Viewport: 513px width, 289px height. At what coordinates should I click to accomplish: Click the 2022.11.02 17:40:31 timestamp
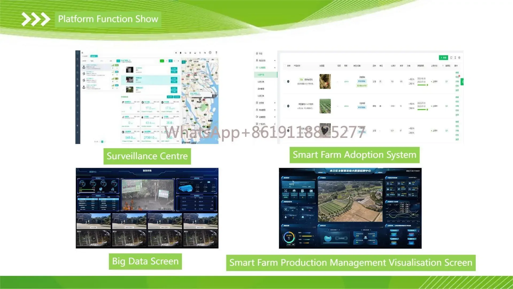413,171
